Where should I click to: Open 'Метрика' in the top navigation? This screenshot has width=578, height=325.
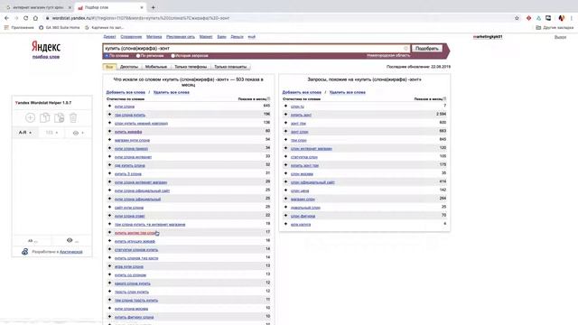click(x=154, y=37)
